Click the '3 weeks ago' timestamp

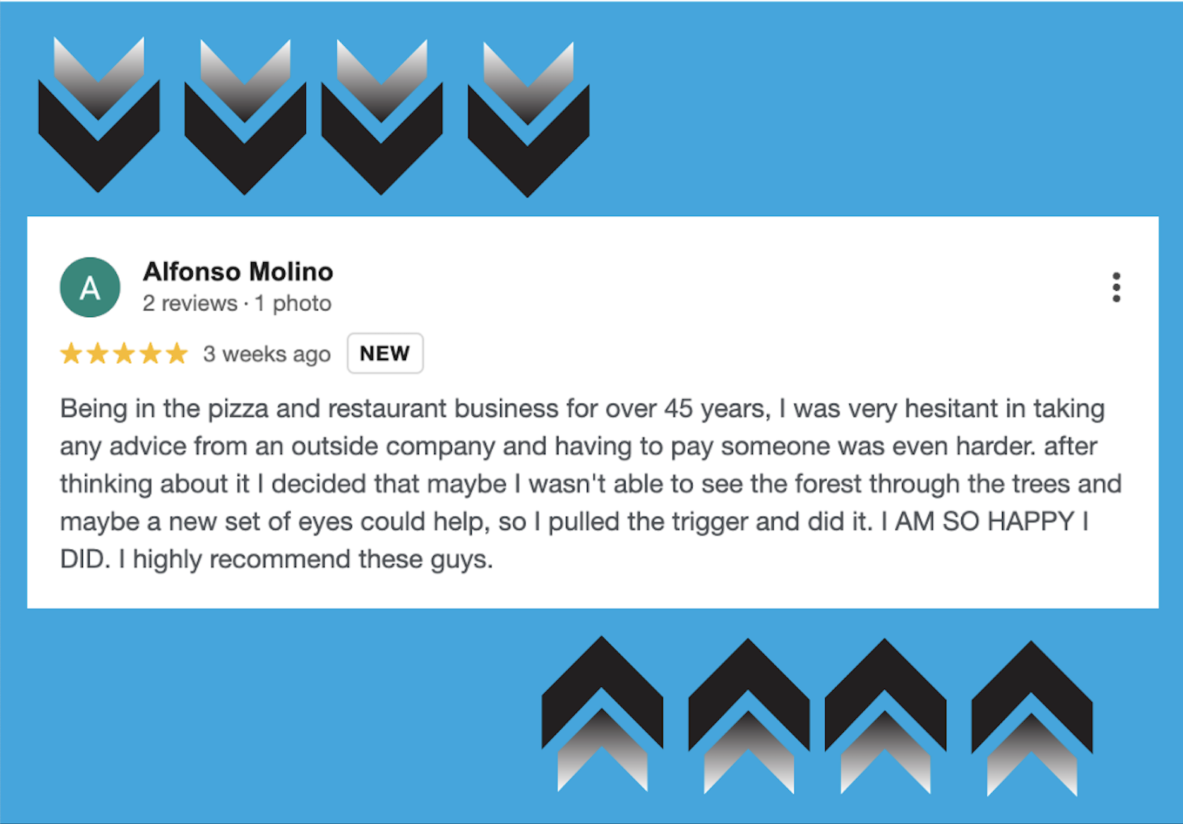[267, 353]
